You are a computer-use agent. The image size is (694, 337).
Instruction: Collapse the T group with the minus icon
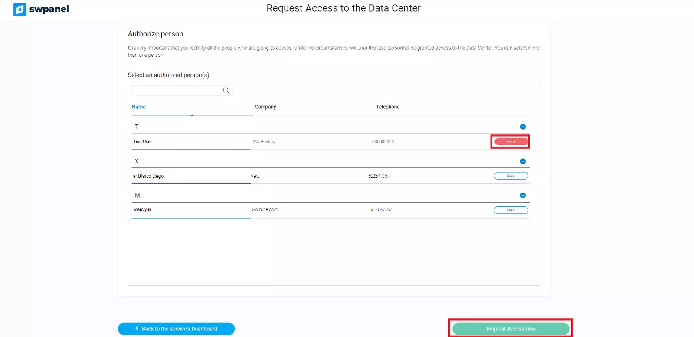tap(523, 127)
